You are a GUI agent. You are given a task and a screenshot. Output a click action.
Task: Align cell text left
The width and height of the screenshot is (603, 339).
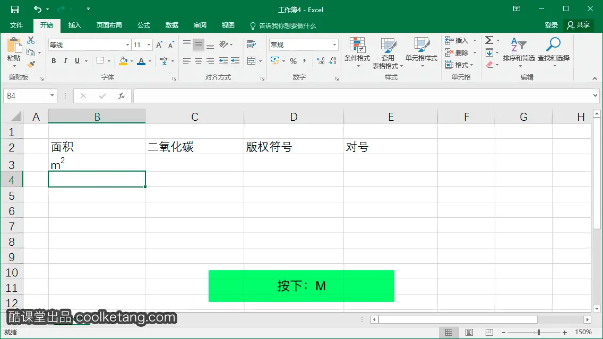[x=186, y=61]
